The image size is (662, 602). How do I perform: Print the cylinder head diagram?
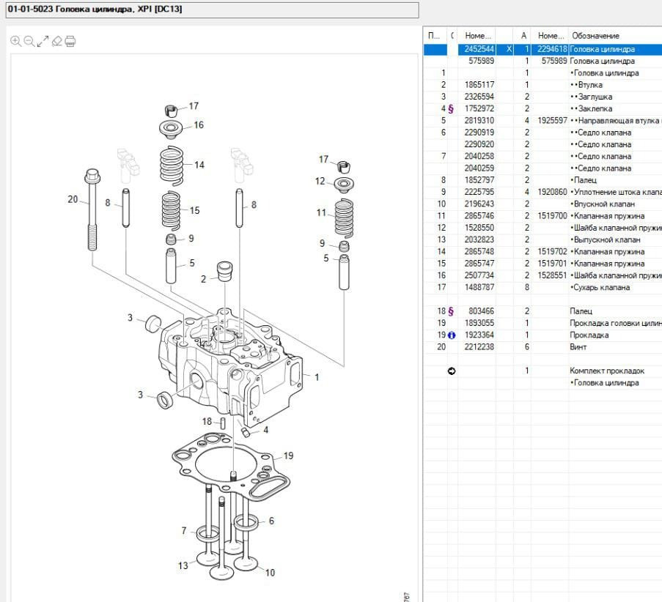tap(70, 41)
